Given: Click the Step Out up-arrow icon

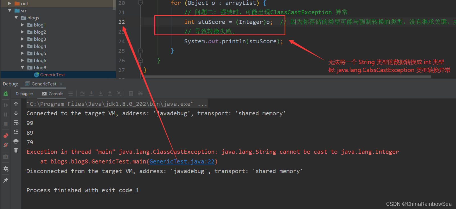Looking at the screenshot, I should coord(110,93).
